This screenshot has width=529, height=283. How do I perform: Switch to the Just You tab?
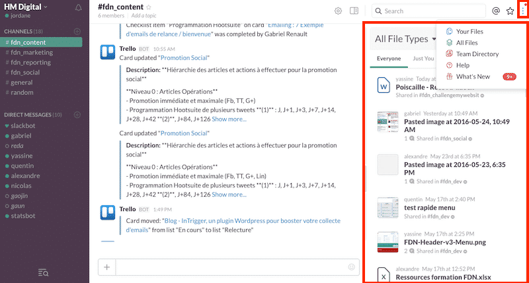coord(423,59)
